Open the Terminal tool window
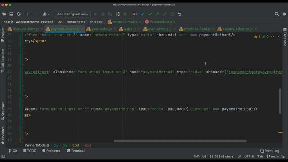This screenshot has width=288, height=162. click(x=76, y=151)
